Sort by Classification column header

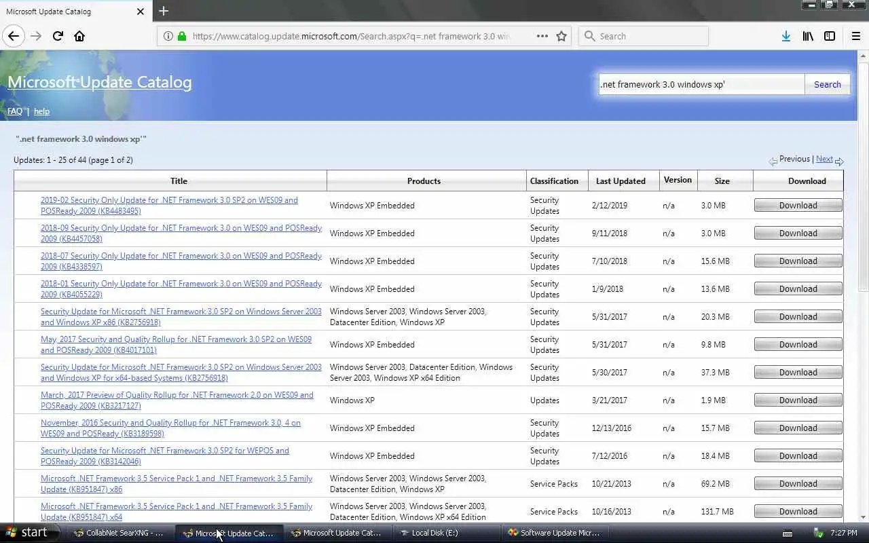554,181
